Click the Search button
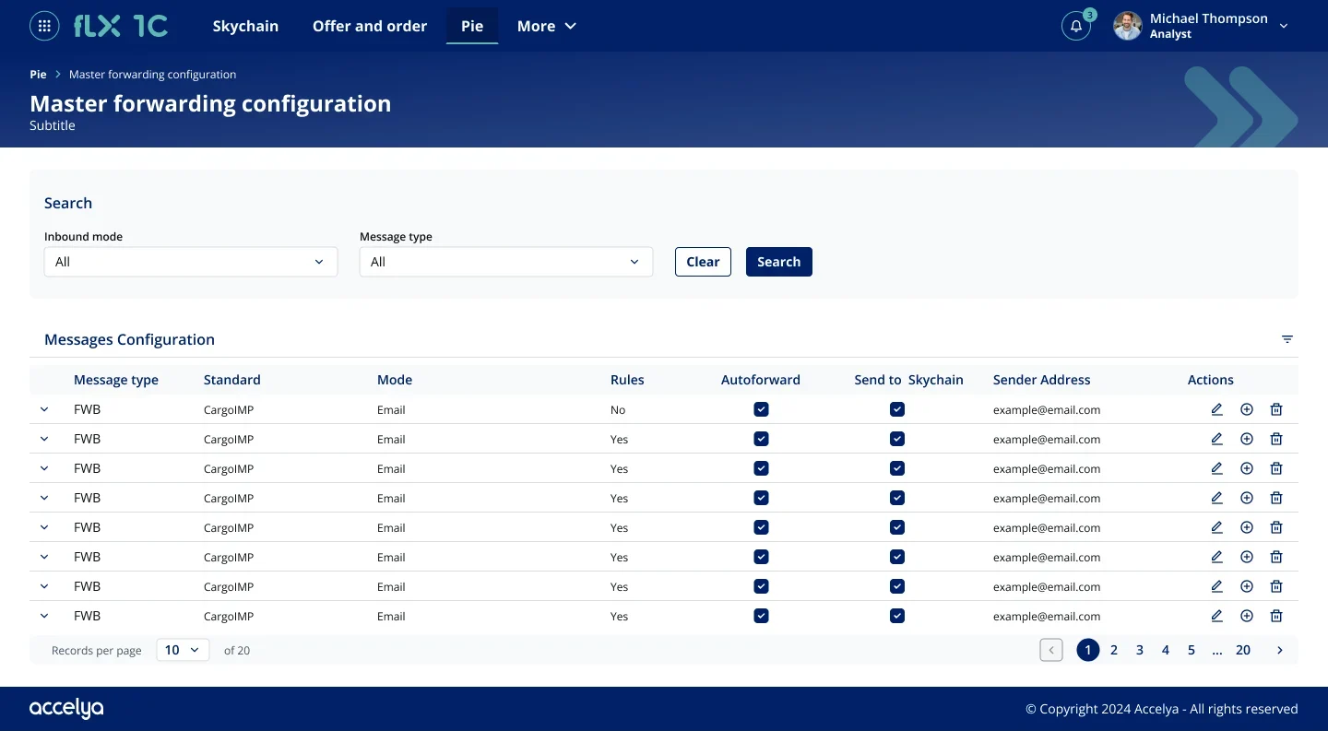This screenshot has width=1328, height=731. [x=779, y=262]
